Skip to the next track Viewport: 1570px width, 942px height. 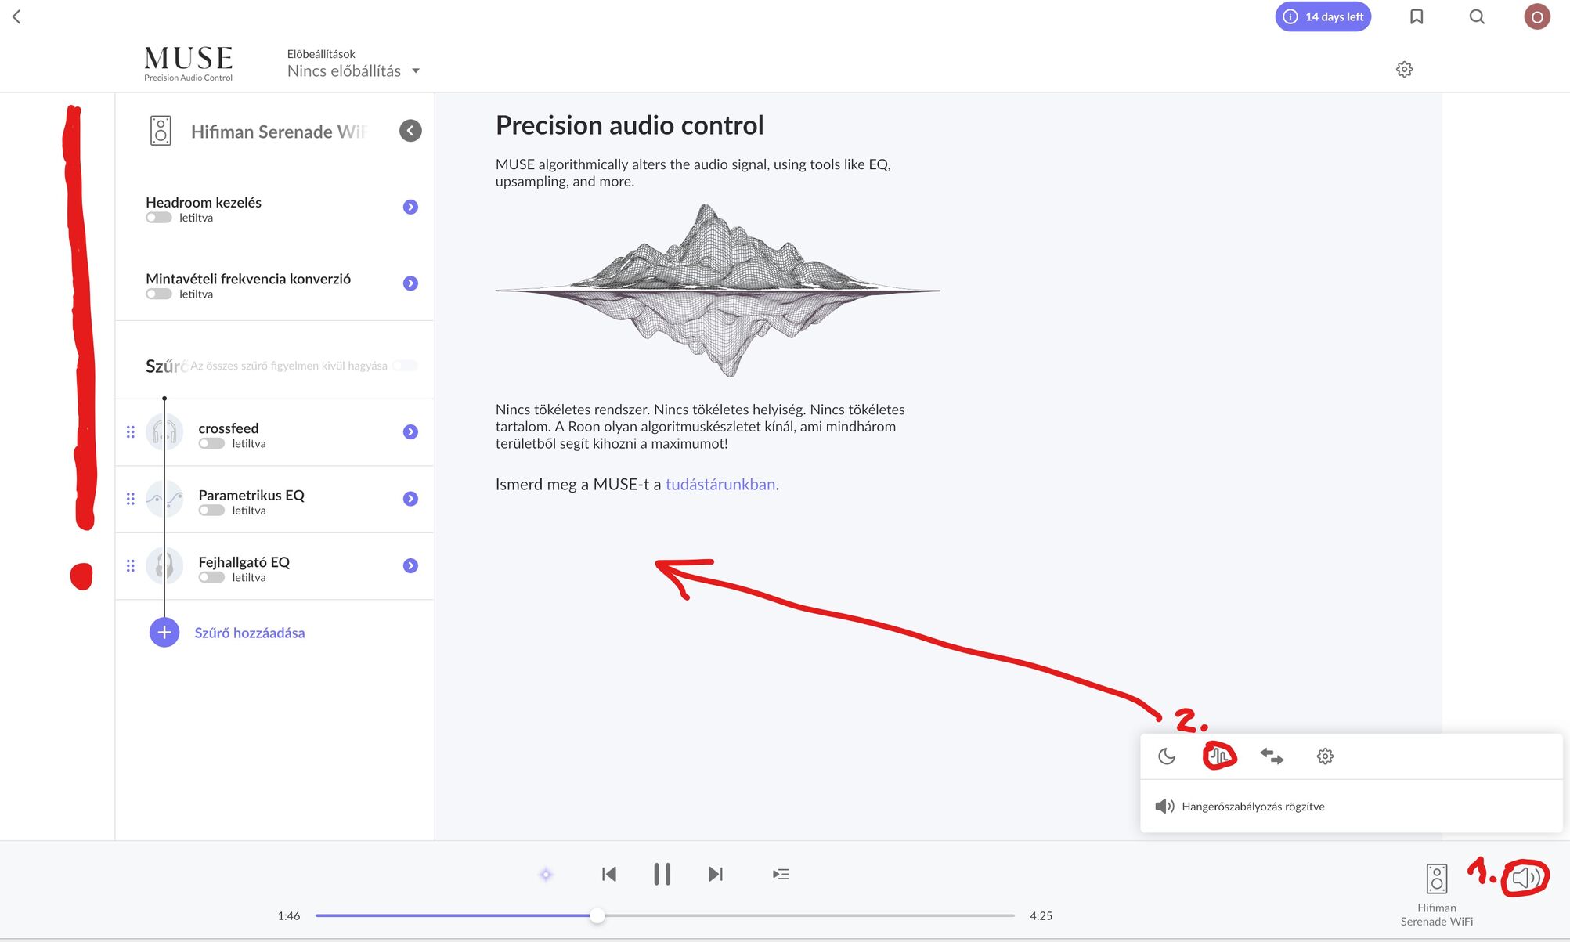pos(715,874)
